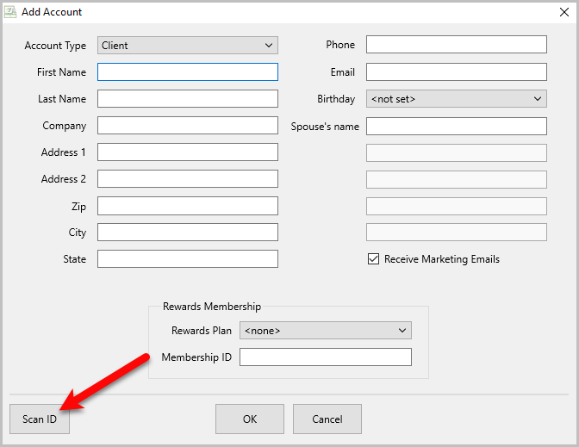Click the Add Account window icon
This screenshot has height=447, width=579.
pos(10,12)
